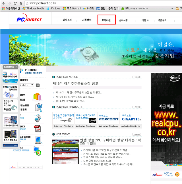
Task: Open the Seagate storage product card
Action: pos(63,120)
